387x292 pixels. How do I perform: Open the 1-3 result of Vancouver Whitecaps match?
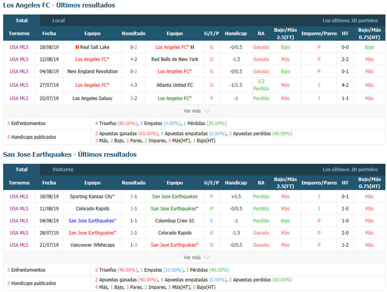(133, 245)
